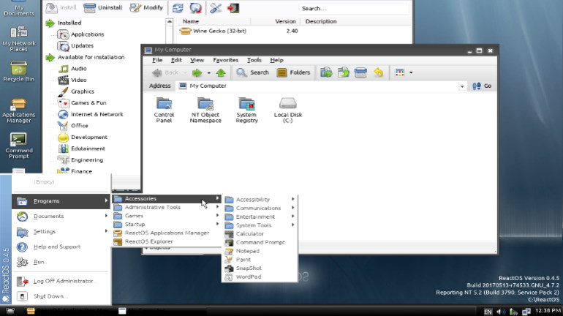
Task: Open the Favorites menu
Action: coord(225,60)
